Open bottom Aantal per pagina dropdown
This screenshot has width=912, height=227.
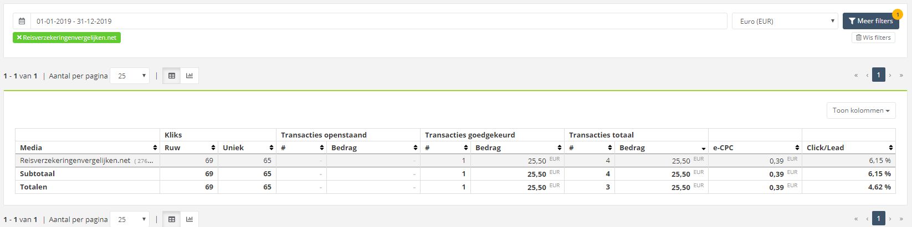point(130,219)
